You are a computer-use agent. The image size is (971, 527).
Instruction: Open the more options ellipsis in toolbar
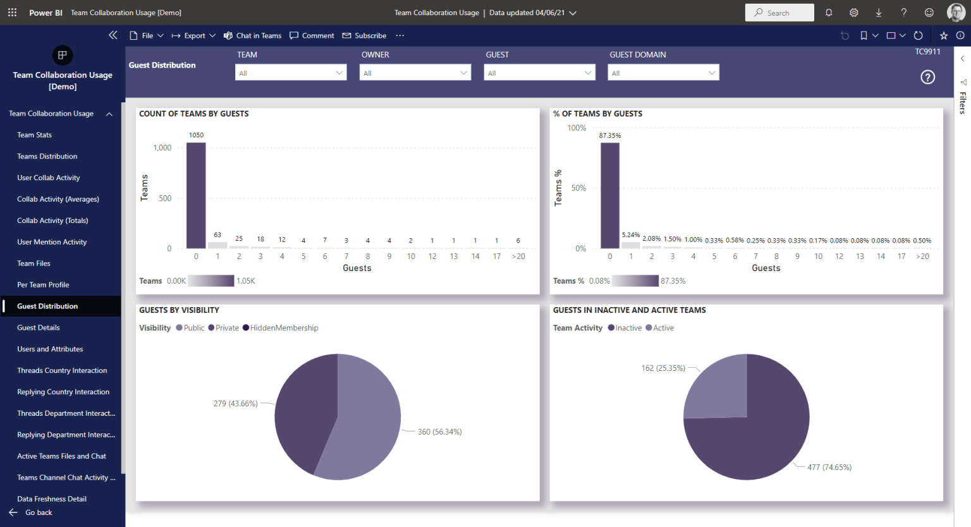click(x=400, y=35)
